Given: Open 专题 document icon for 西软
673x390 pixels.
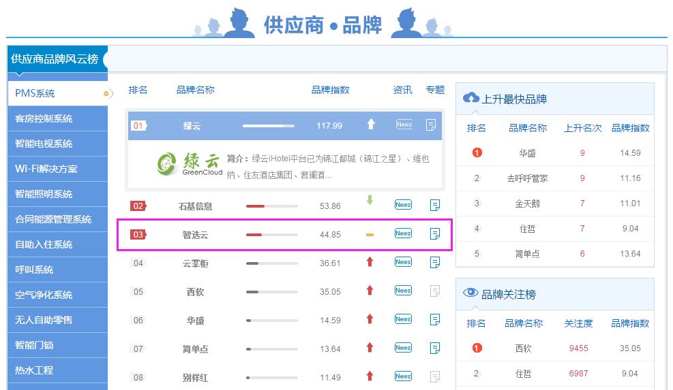Looking at the screenshot, I should tap(435, 291).
